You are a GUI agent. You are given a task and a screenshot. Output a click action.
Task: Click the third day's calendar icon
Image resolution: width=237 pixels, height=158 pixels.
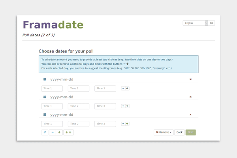pyautogui.click(x=45, y=115)
